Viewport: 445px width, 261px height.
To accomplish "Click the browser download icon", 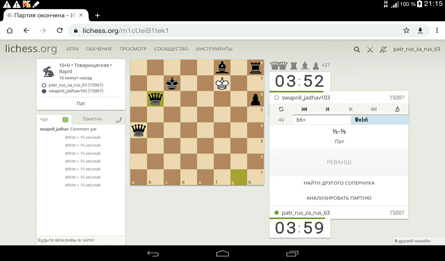I will click(x=420, y=31).
